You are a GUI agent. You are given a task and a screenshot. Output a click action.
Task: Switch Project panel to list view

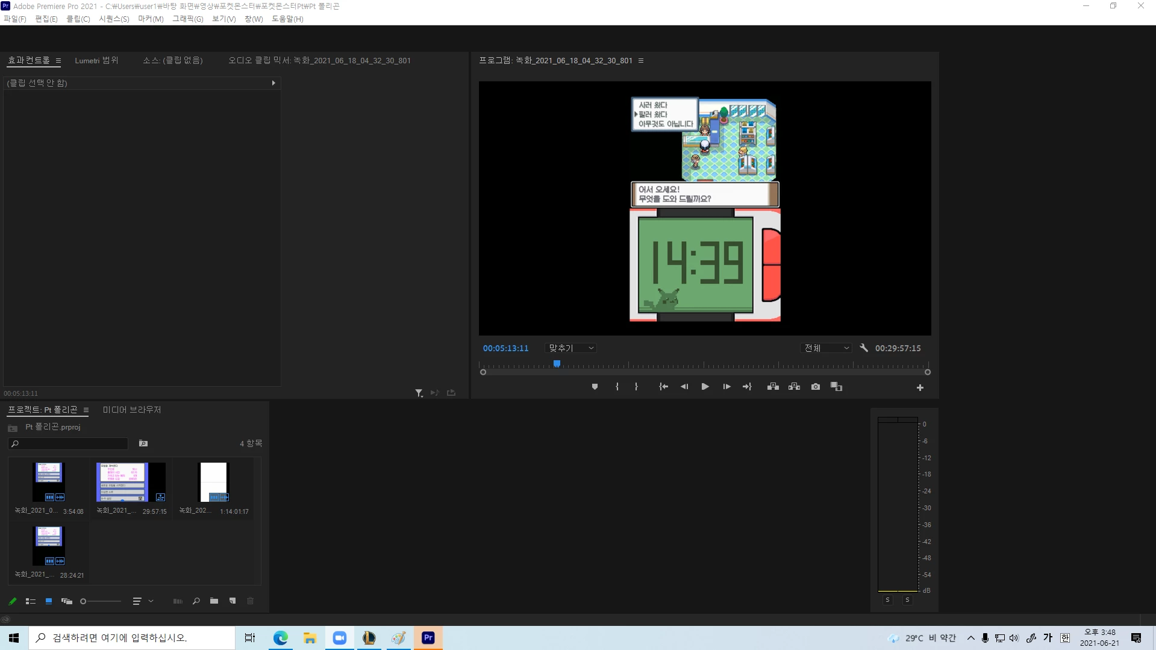[x=31, y=601]
